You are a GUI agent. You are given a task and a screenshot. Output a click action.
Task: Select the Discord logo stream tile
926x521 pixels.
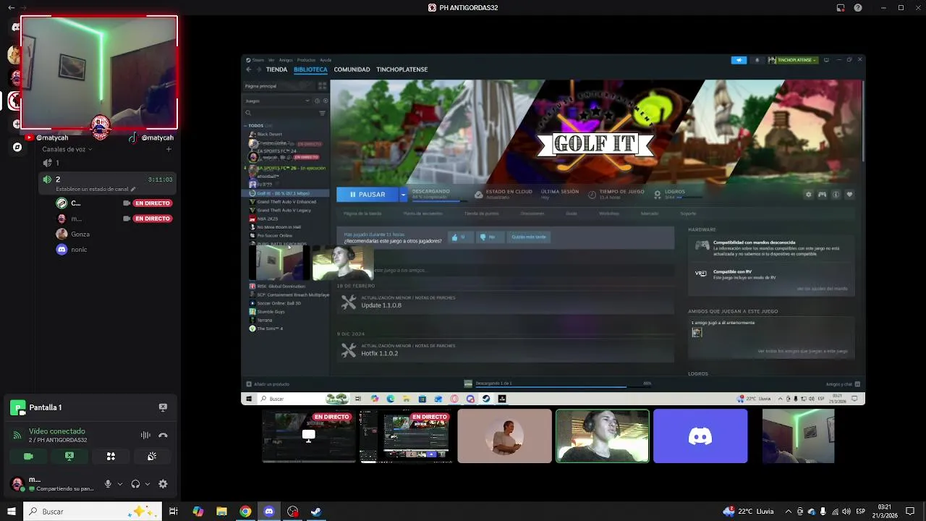(700, 436)
